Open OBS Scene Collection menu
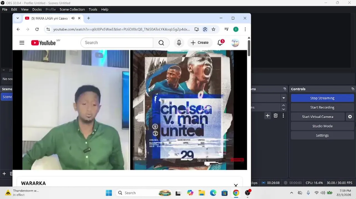The height and width of the screenshot is (199, 356). 72,9
